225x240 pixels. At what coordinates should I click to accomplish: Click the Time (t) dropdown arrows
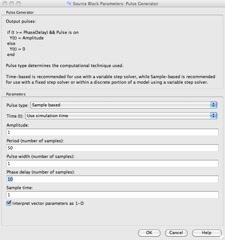[214, 116]
